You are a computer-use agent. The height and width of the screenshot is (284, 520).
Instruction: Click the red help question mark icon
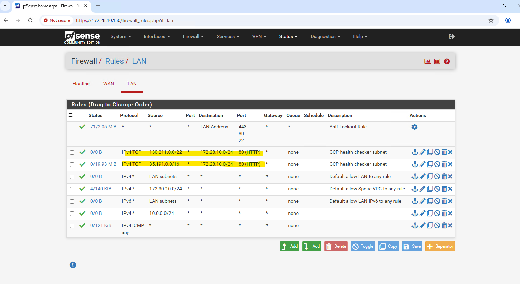(447, 62)
